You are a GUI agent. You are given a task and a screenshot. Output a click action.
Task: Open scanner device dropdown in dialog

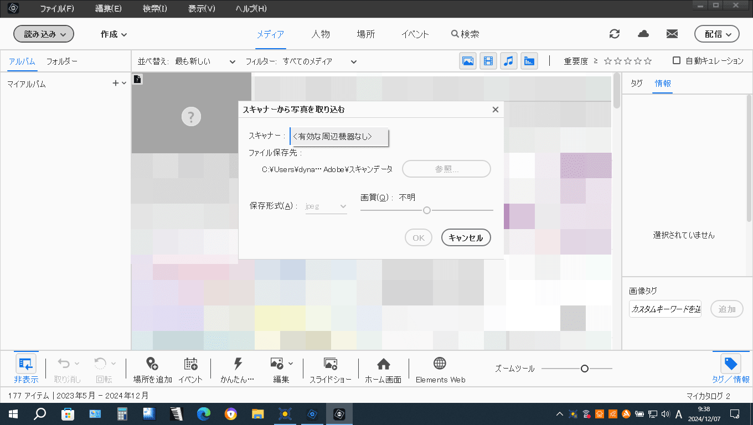(x=339, y=136)
